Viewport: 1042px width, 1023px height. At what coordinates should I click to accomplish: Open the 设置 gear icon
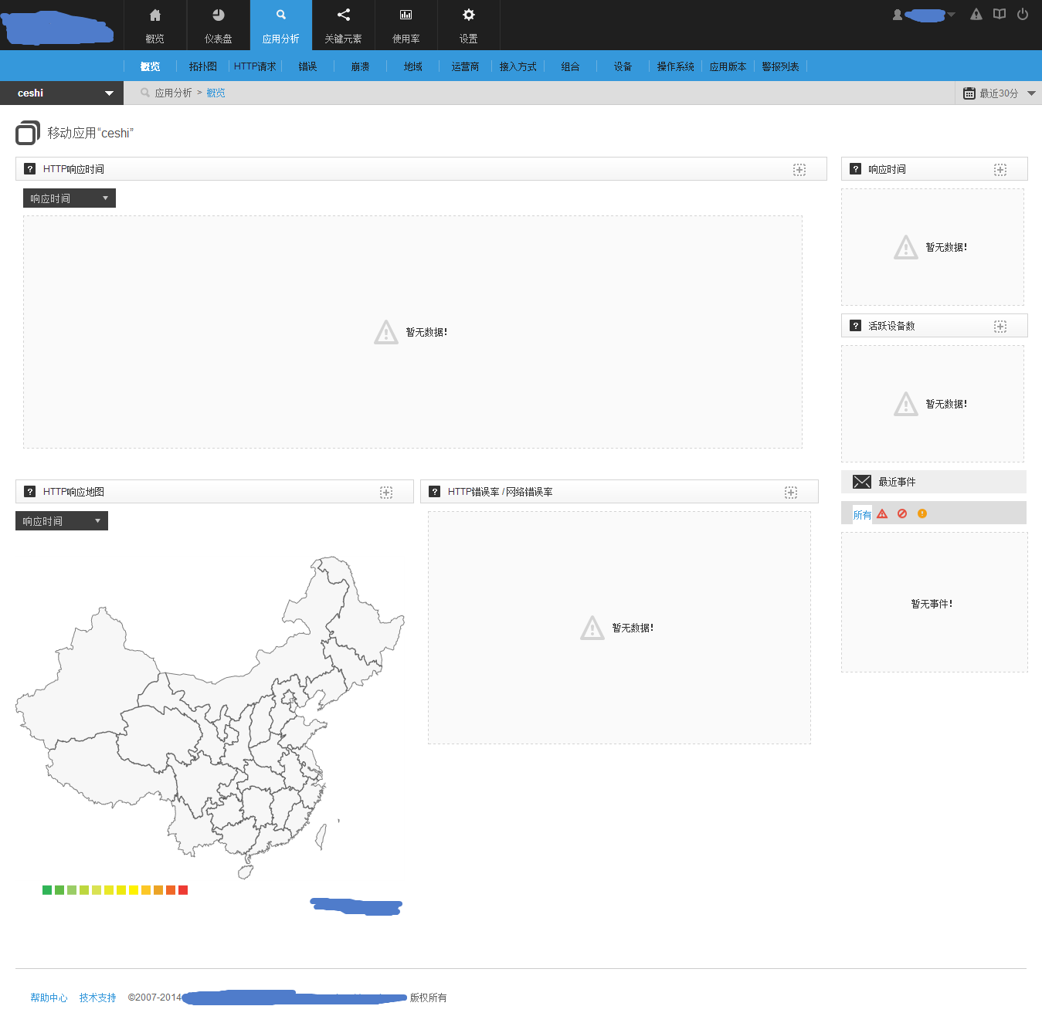468,15
